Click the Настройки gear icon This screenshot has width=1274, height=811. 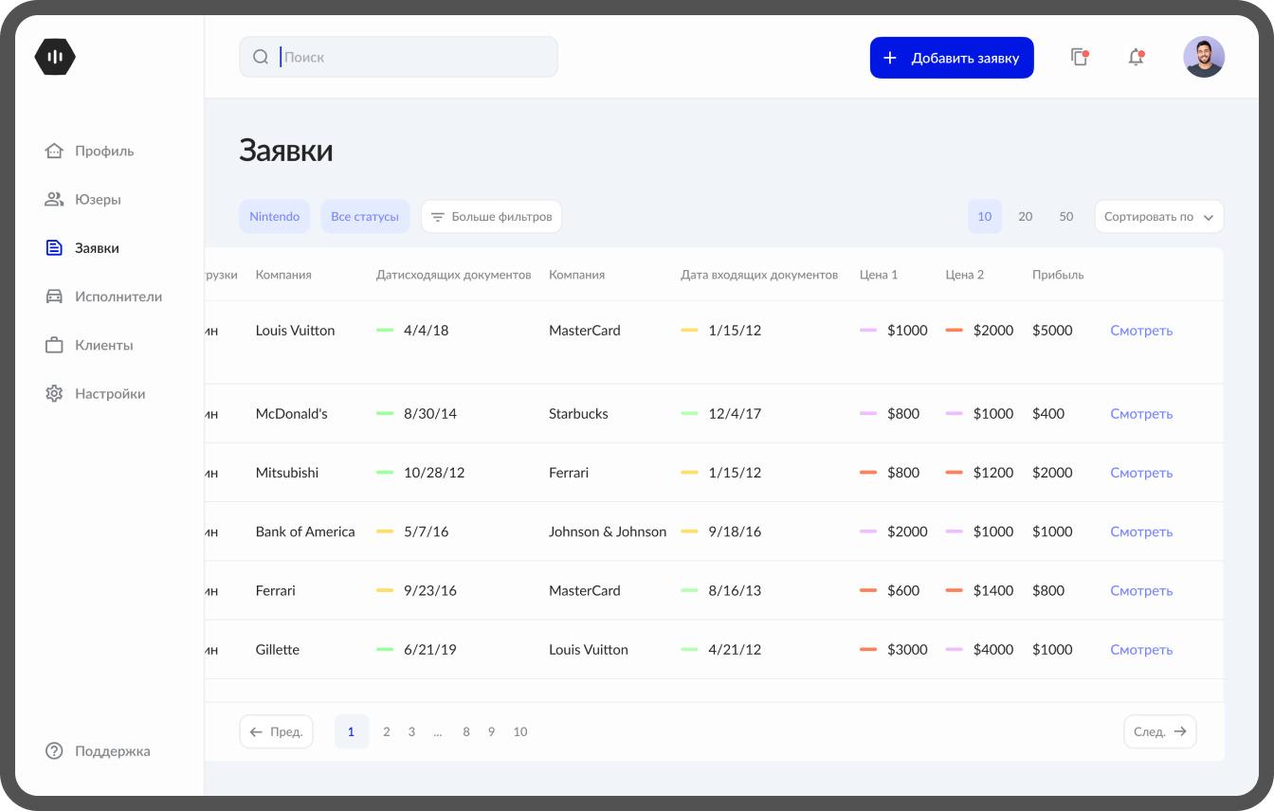click(54, 393)
